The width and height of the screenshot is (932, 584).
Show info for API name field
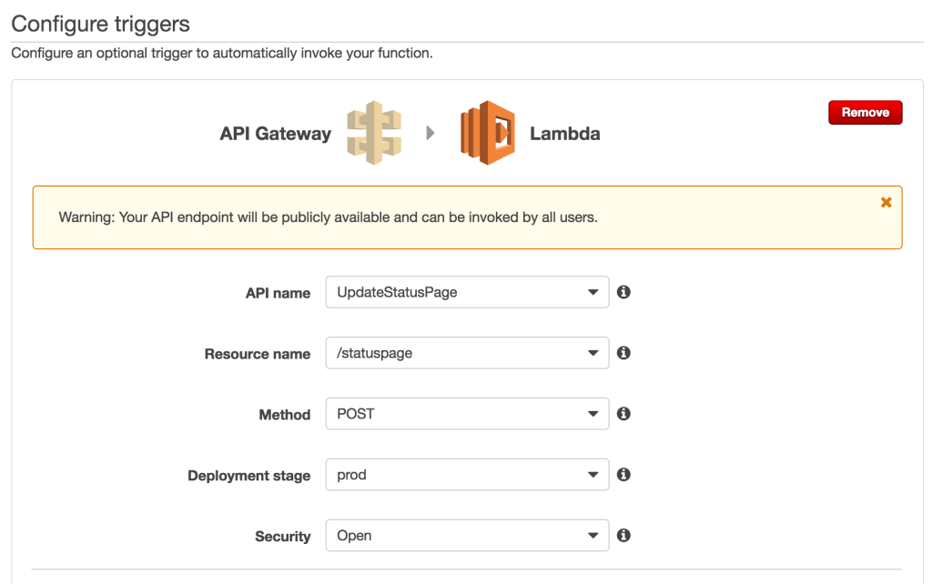[623, 292]
